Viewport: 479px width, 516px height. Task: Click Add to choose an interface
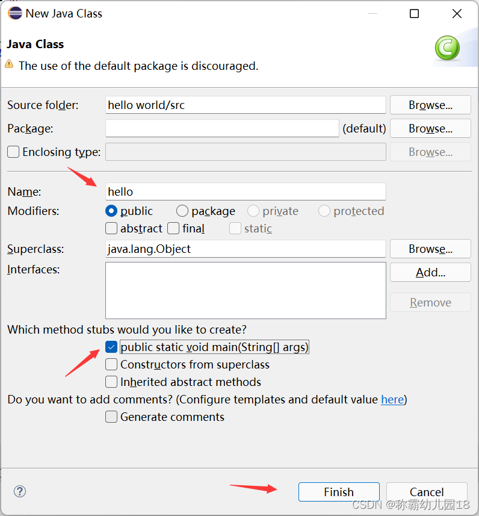point(430,272)
